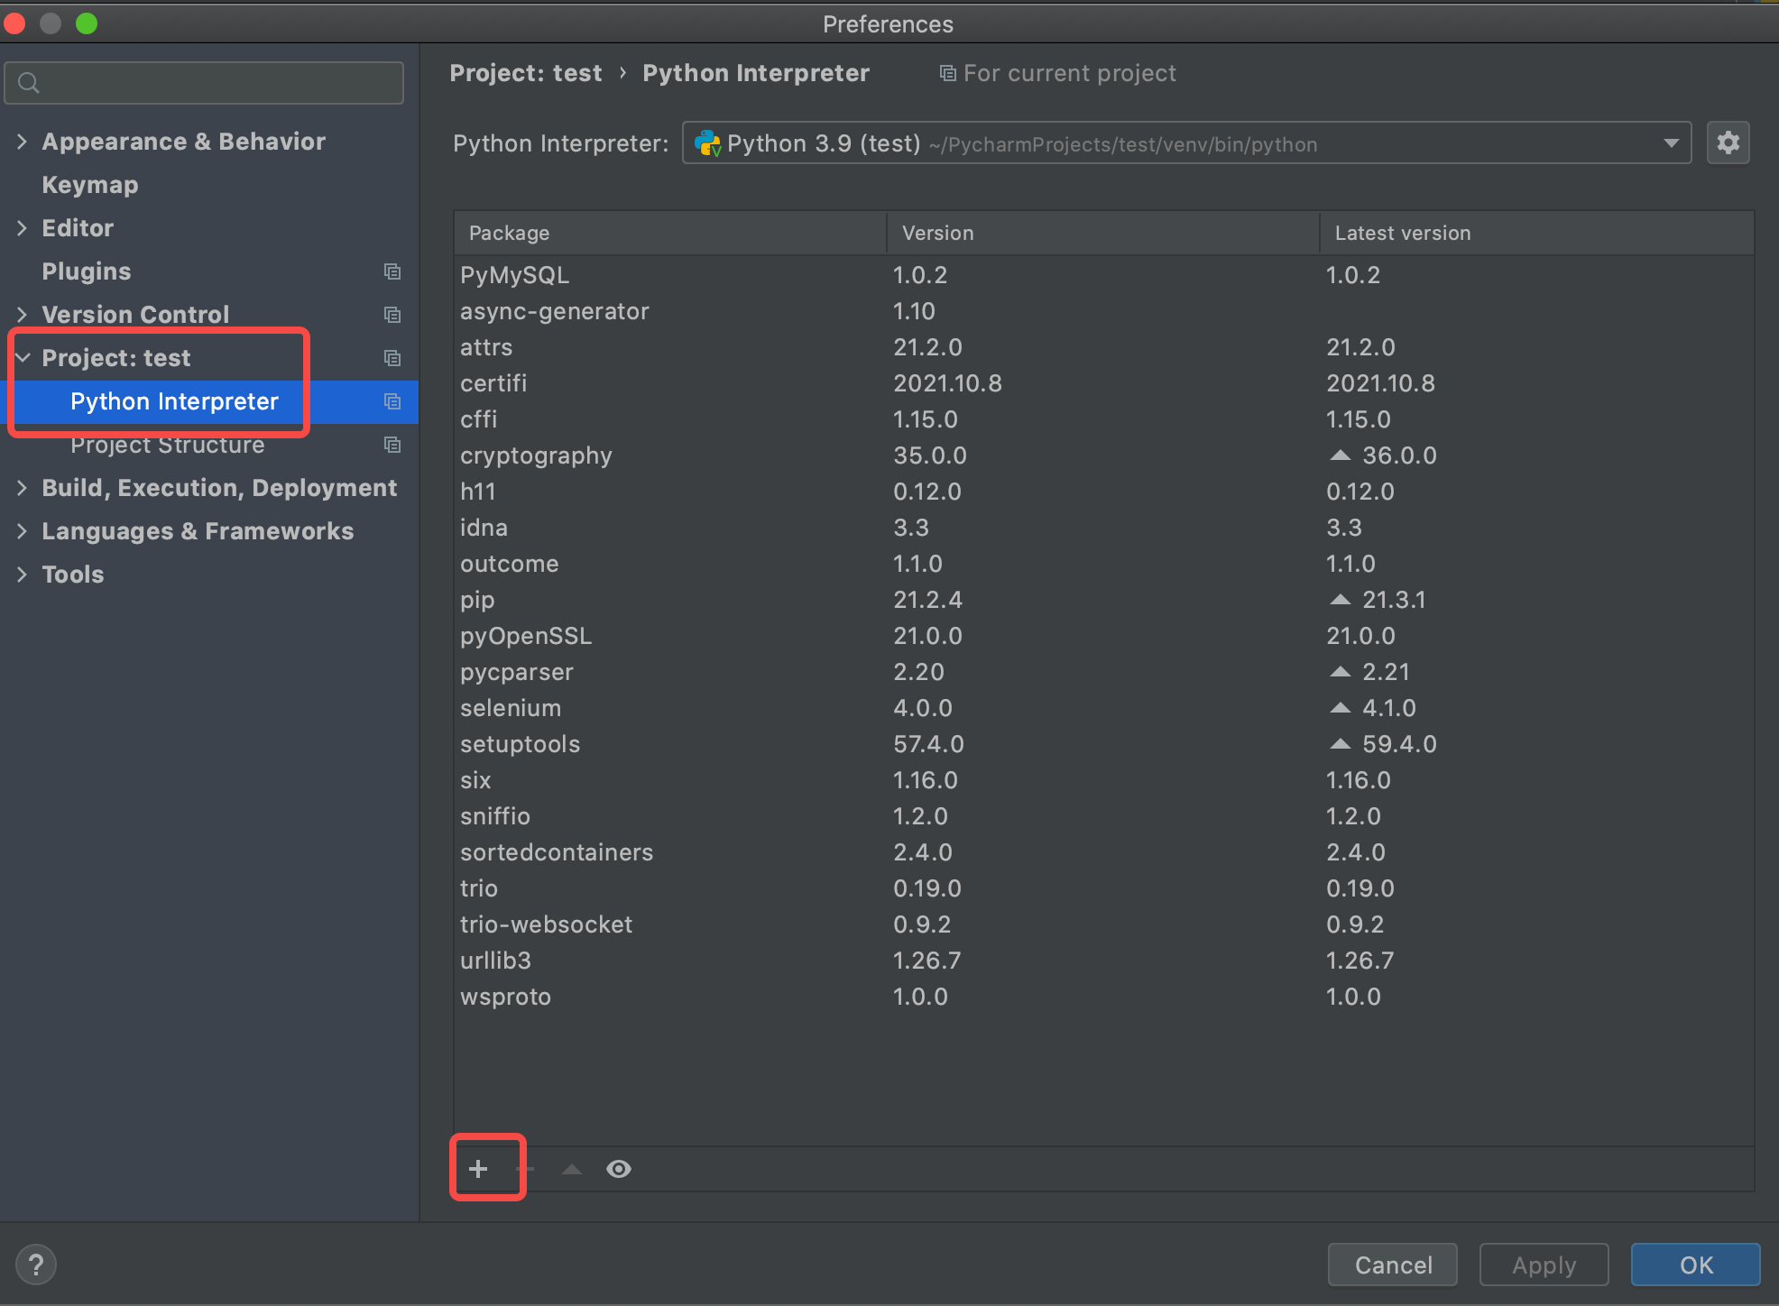The height and width of the screenshot is (1306, 1779).
Task: Click the plus icon to install package
Action: tap(478, 1169)
